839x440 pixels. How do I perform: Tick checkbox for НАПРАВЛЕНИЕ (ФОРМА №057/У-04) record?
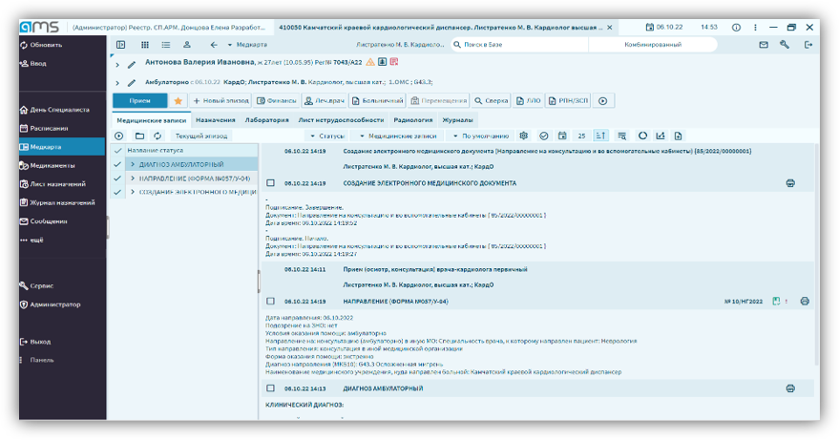(271, 302)
